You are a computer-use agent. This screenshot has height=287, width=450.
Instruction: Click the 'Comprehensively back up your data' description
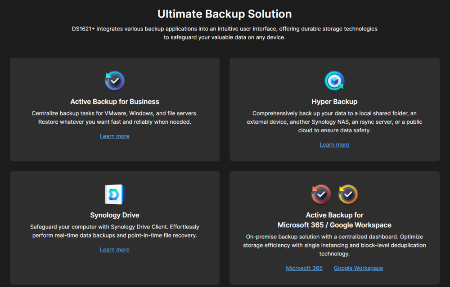coord(334,122)
